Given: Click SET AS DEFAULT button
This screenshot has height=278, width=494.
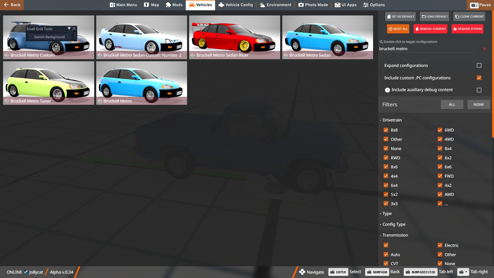Looking at the screenshot, I should click(x=401, y=16).
